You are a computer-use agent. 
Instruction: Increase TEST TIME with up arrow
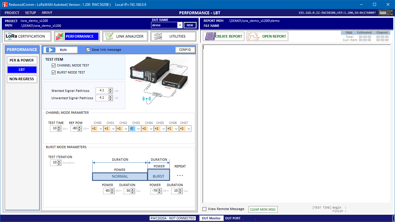[59, 127]
